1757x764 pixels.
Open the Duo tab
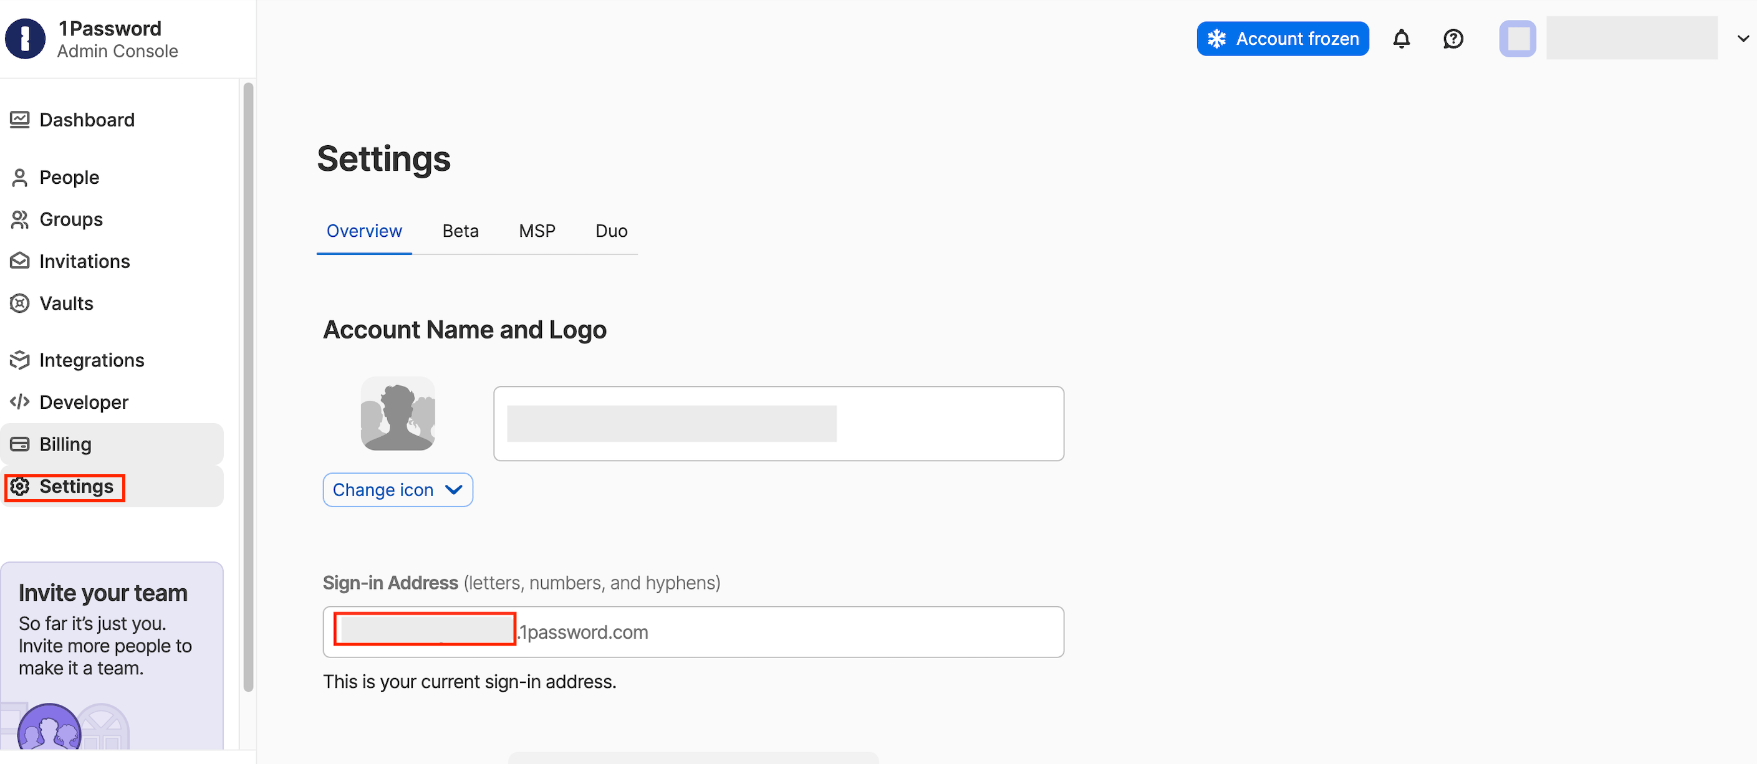pyautogui.click(x=611, y=231)
